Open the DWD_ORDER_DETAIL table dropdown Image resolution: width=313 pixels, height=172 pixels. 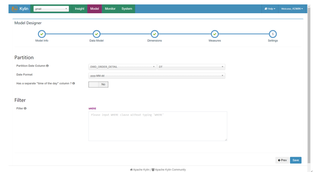122,67
